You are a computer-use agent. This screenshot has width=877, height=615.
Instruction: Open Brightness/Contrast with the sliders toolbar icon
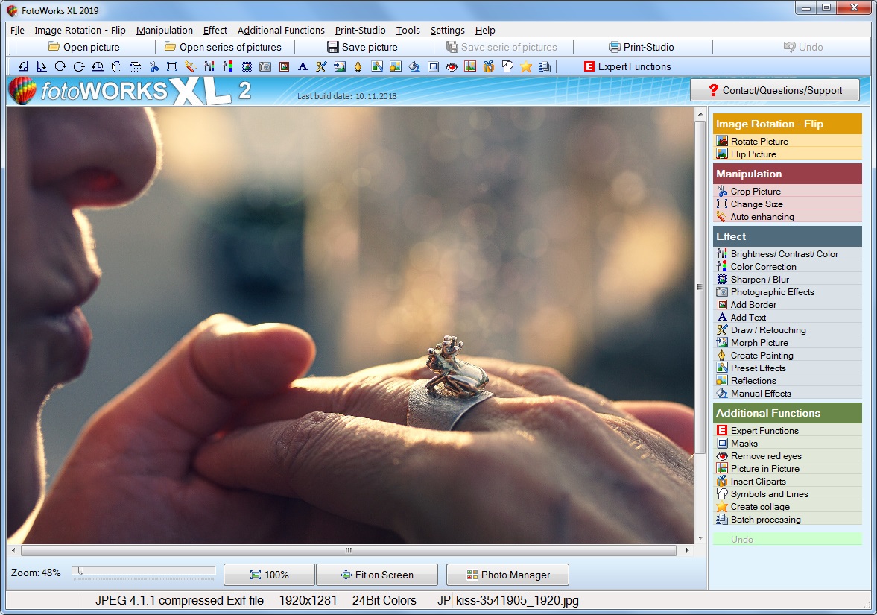(x=211, y=66)
